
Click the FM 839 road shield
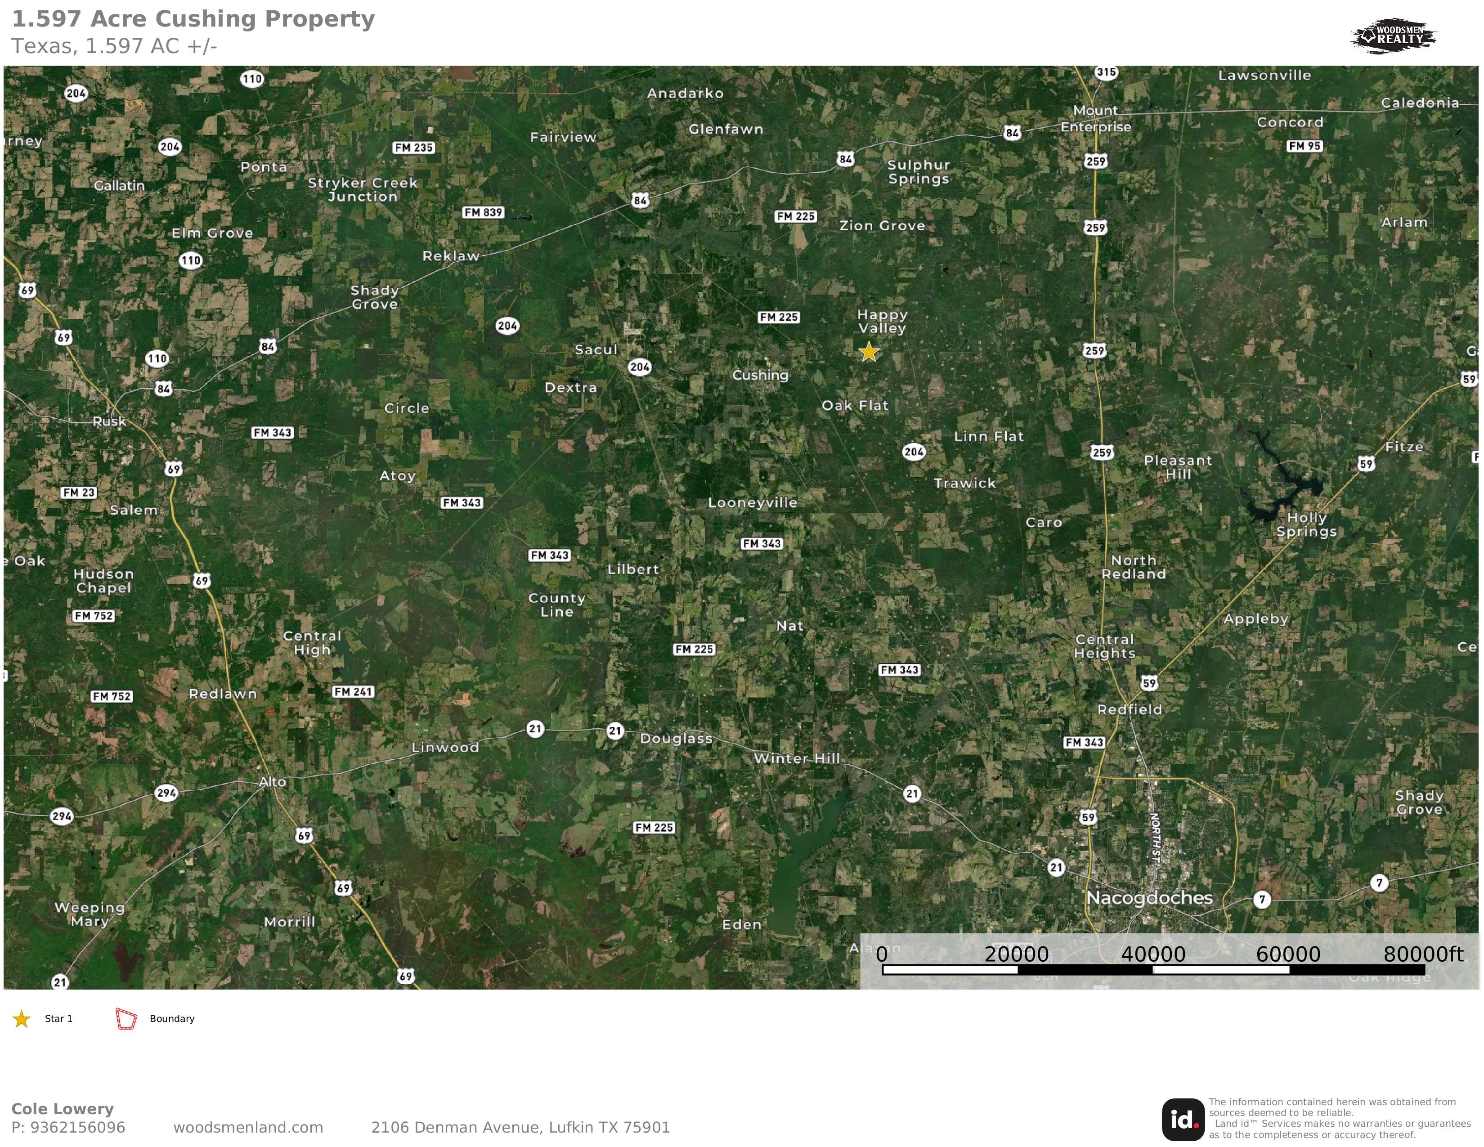(483, 212)
